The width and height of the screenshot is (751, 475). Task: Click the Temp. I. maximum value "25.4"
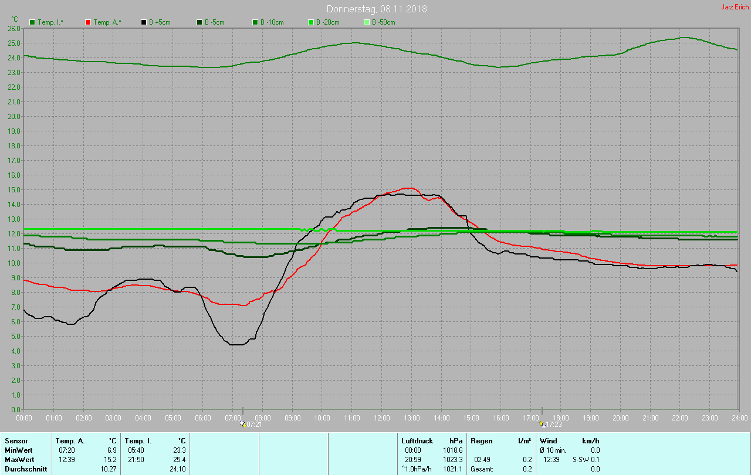(180, 459)
